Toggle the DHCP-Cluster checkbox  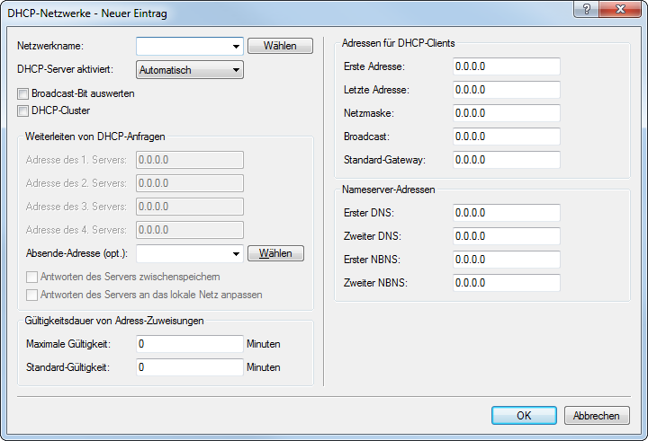point(23,110)
